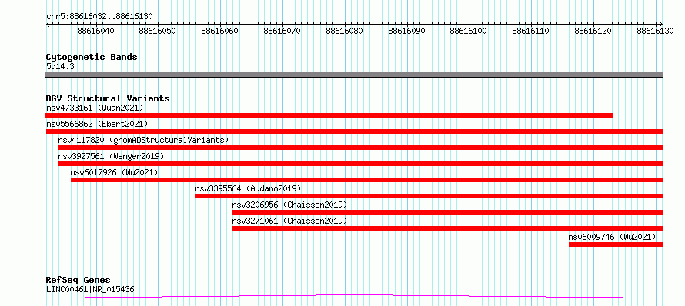
Task: Open the nsv3395564 (Audano2019) label
Action: [x=248, y=188]
